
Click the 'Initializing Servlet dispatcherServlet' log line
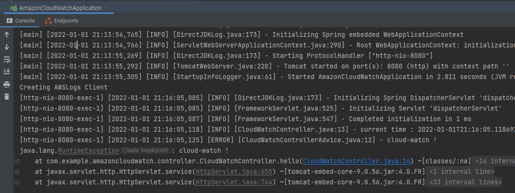pyautogui.click(x=261, y=109)
